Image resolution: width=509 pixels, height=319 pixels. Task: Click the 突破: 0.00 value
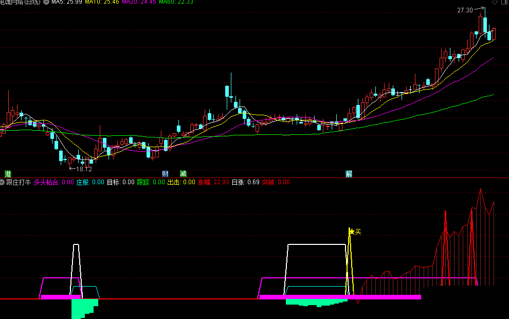(x=276, y=182)
